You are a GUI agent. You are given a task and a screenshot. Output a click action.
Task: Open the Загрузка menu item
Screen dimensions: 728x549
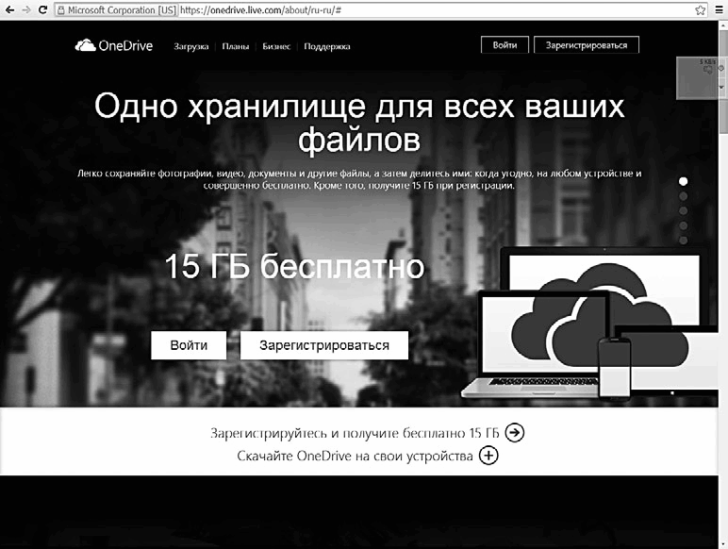click(x=190, y=46)
